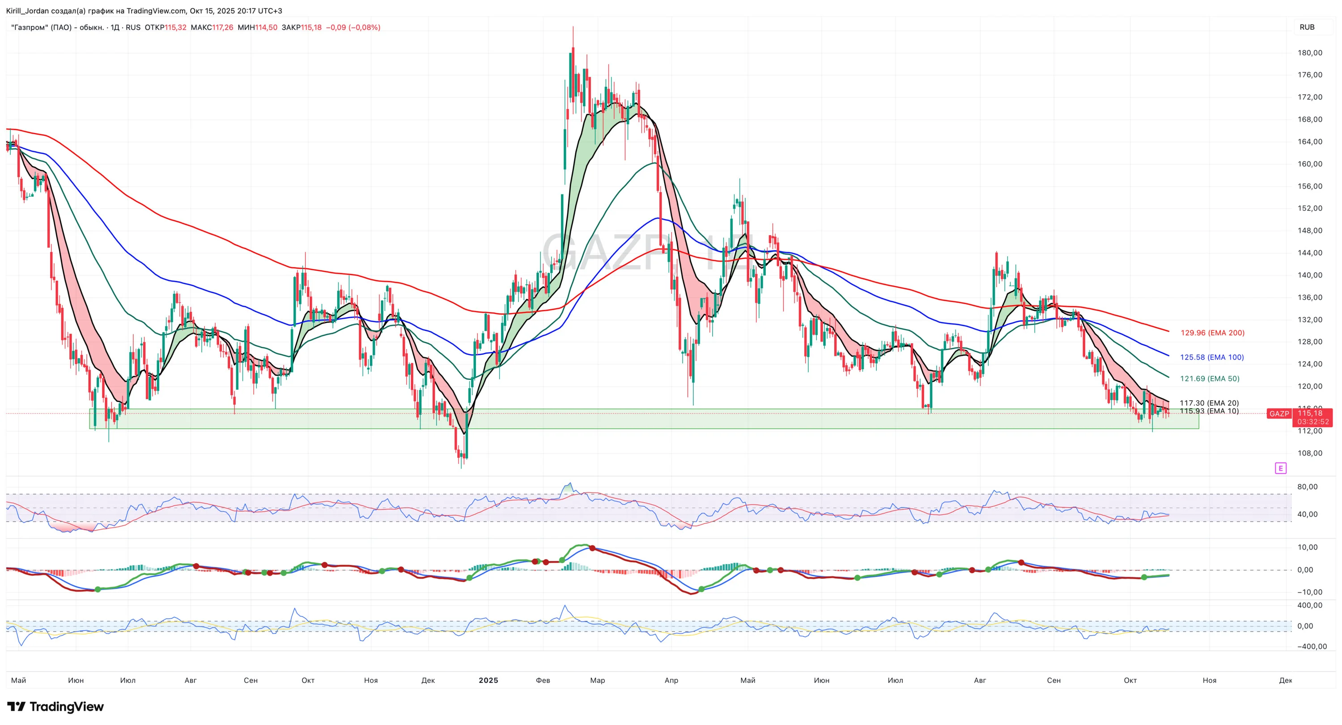Click the 152,00 price scale label
The width and height of the screenshot is (1342, 725).
[1310, 208]
